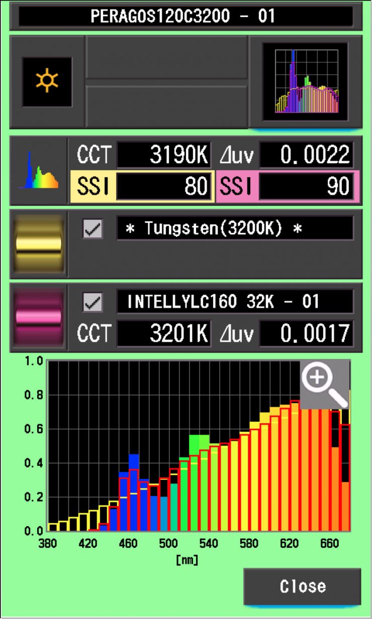Zoom in with the magnifier icon
Viewport: 372px width, 619px height.
tap(325, 384)
